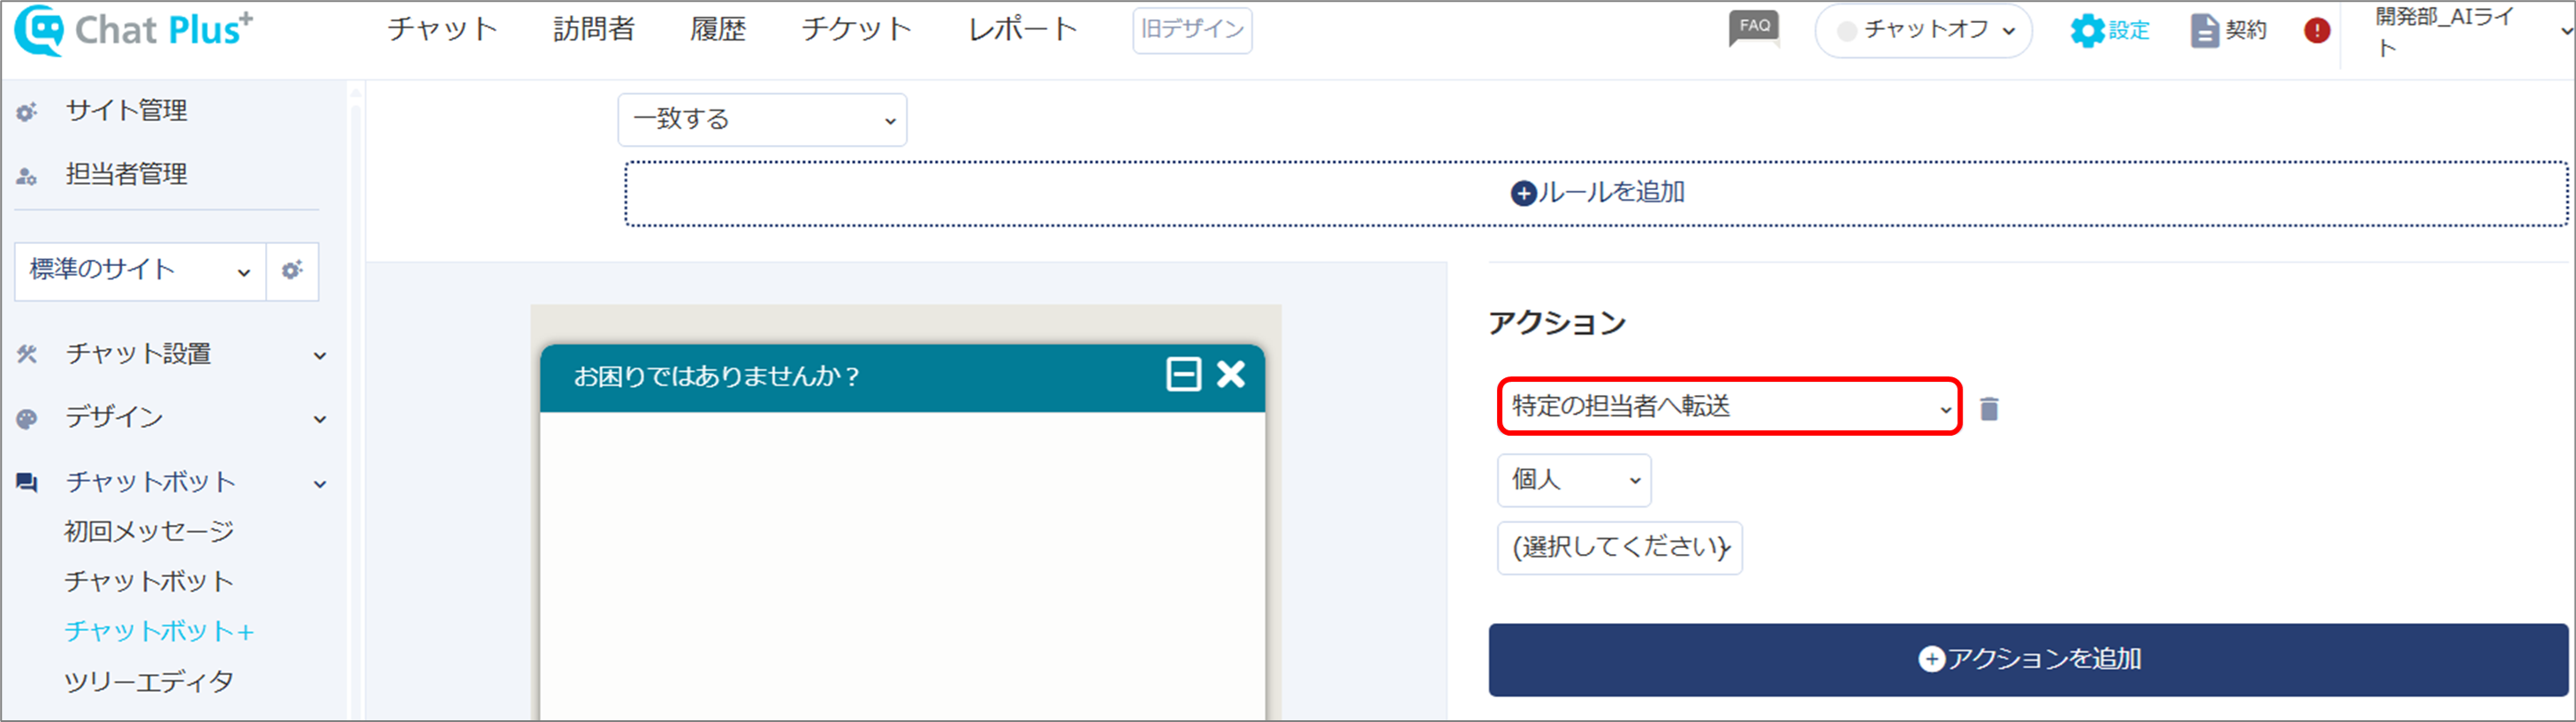Click the デザイン palette icon
This screenshot has height=722, width=2576.
pos(27,419)
